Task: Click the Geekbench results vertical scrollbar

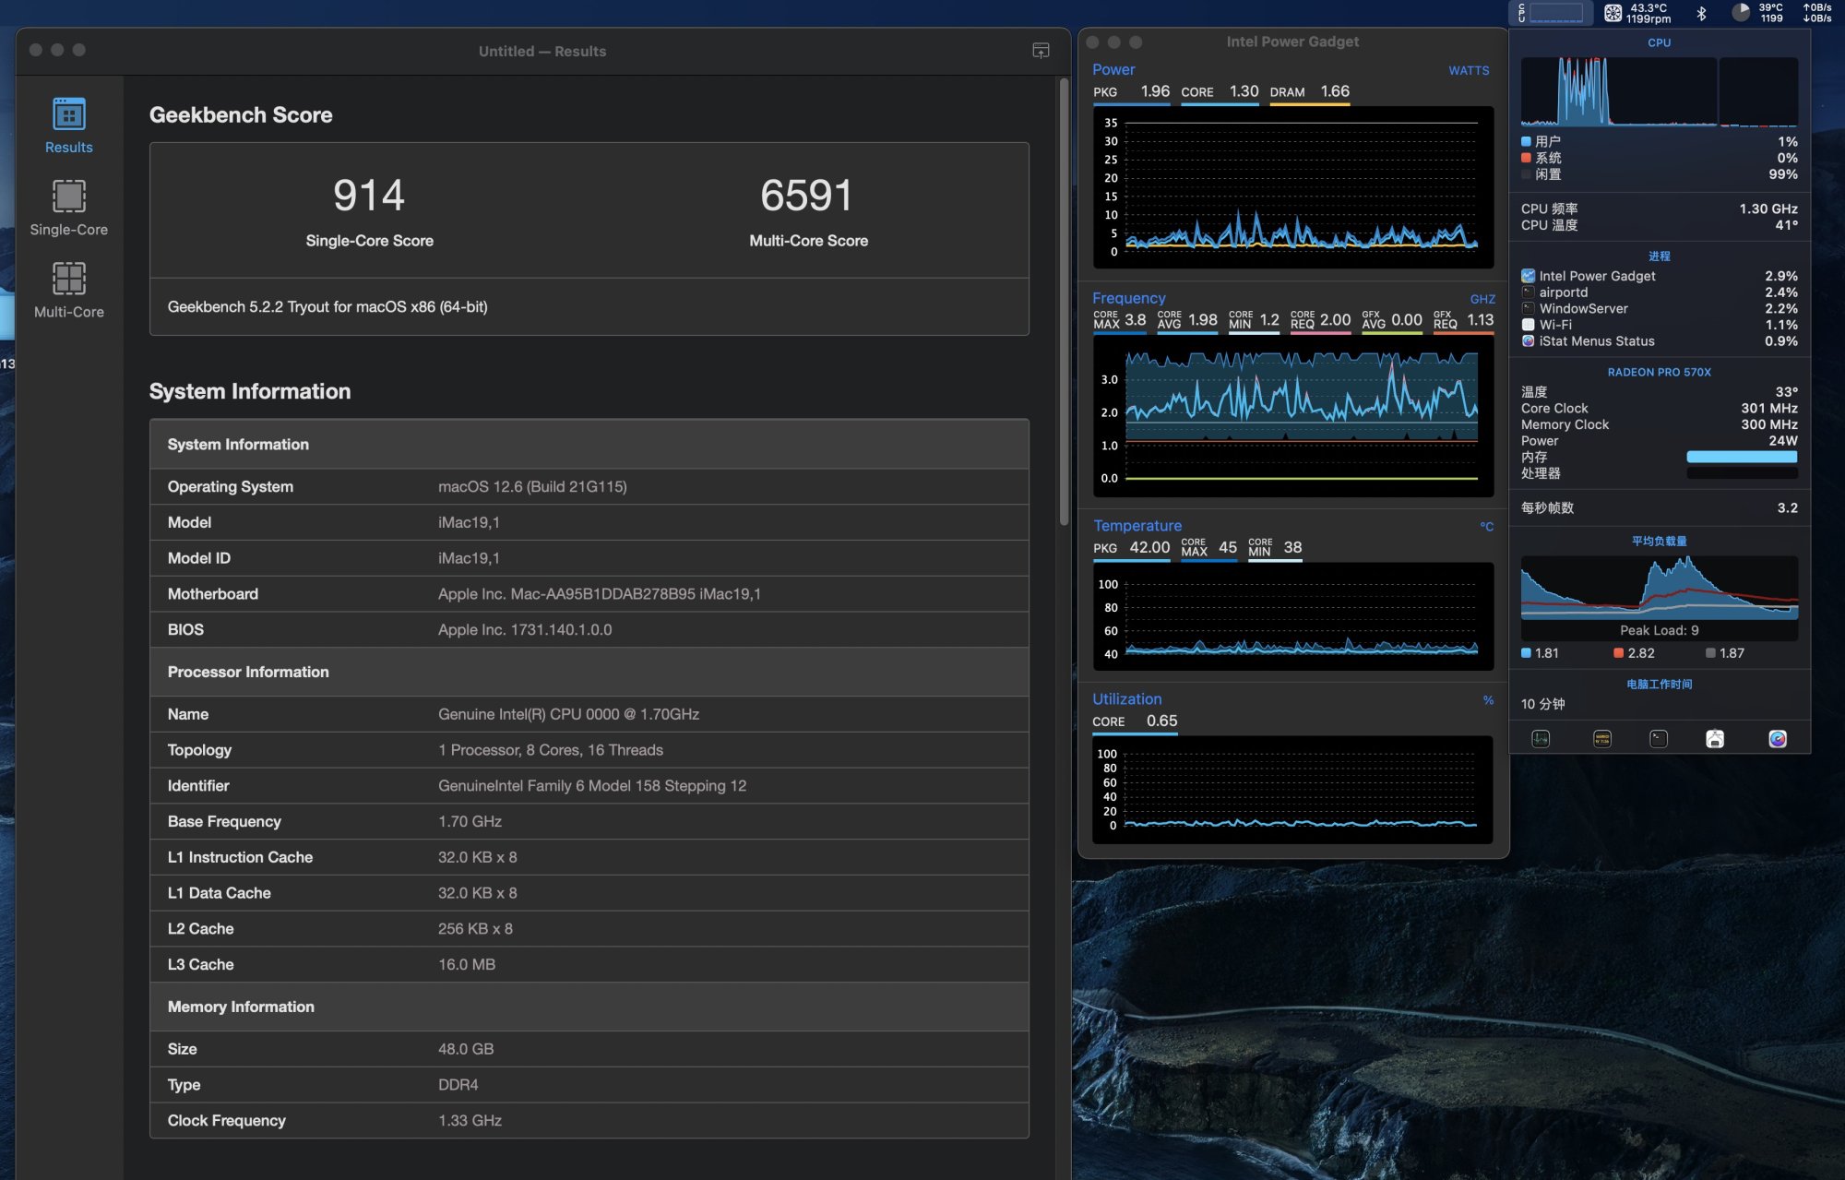Action: tap(1064, 304)
